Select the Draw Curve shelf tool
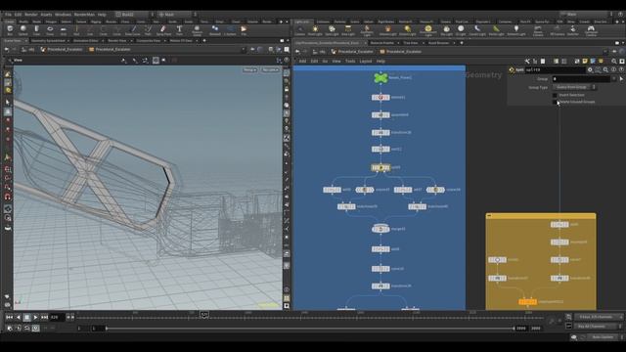 tap(133, 30)
